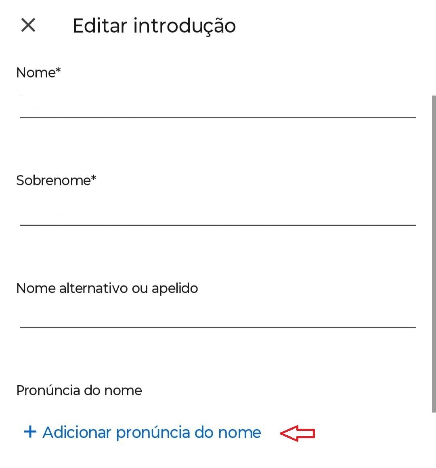The height and width of the screenshot is (468, 436).
Task: Click the plus icon before Adicionar pronúncia
Action: 30,432
